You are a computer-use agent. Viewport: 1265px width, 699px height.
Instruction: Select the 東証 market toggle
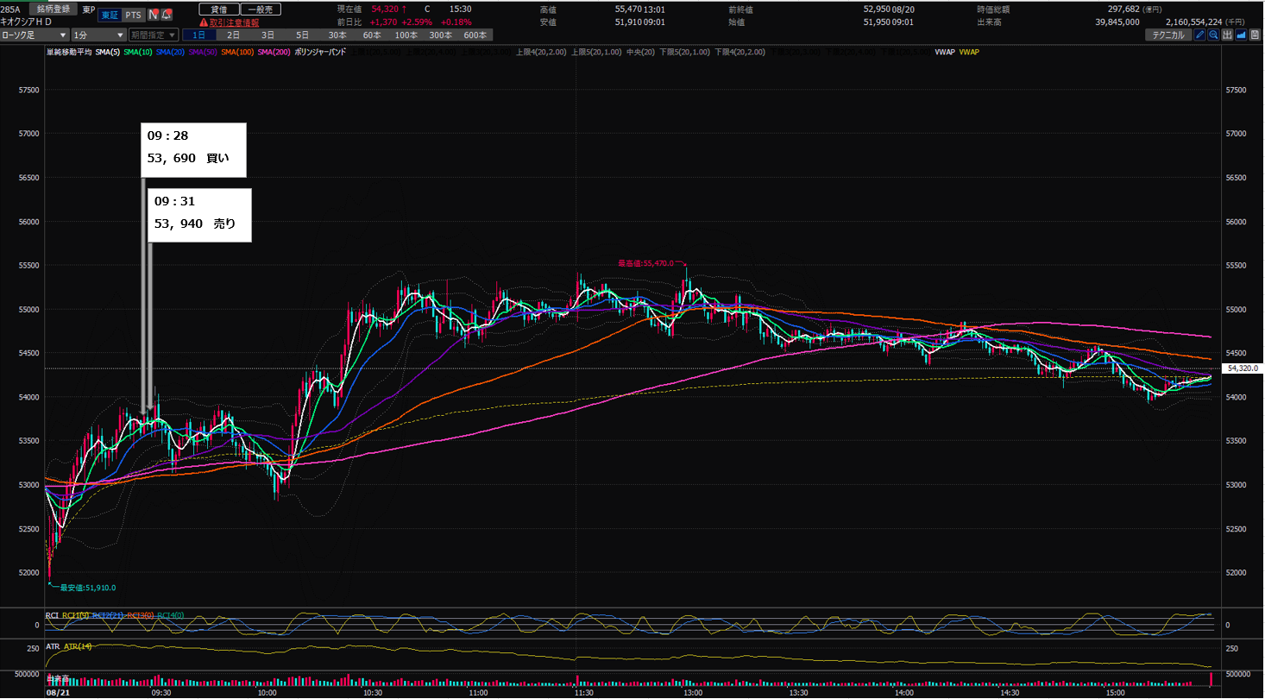pyautogui.click(x=110, y=15)
